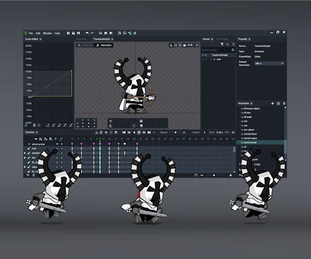The height and width of the screenshot is (259, 311).
Task: Expand the root bone in the Scene tree
Action: click(211, 59)
